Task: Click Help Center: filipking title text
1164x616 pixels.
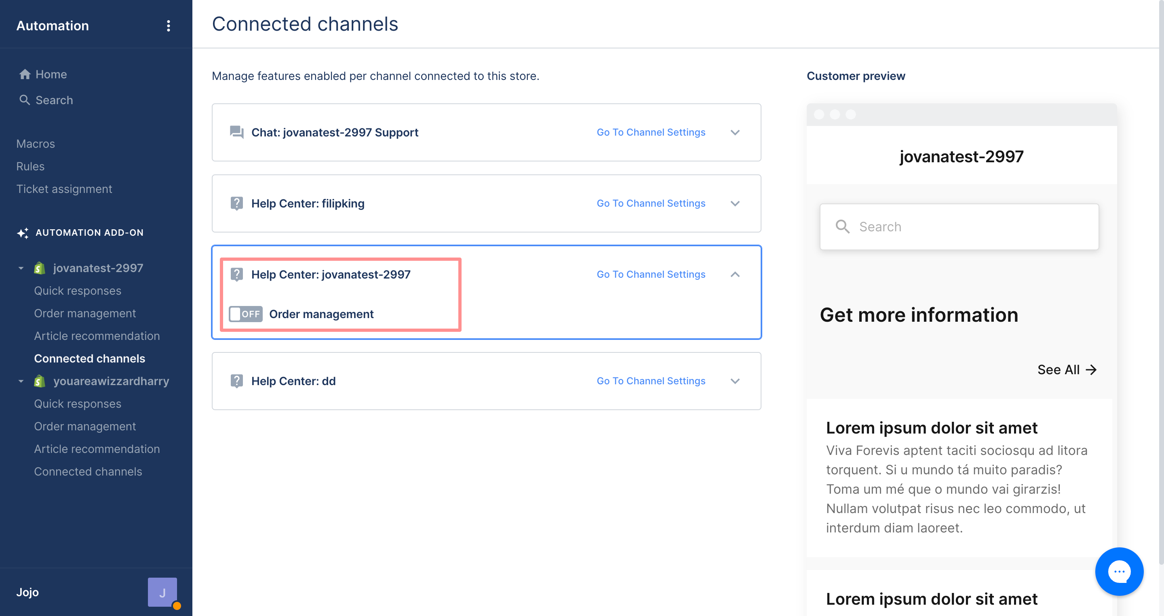Action: click(x=308, y=203)
